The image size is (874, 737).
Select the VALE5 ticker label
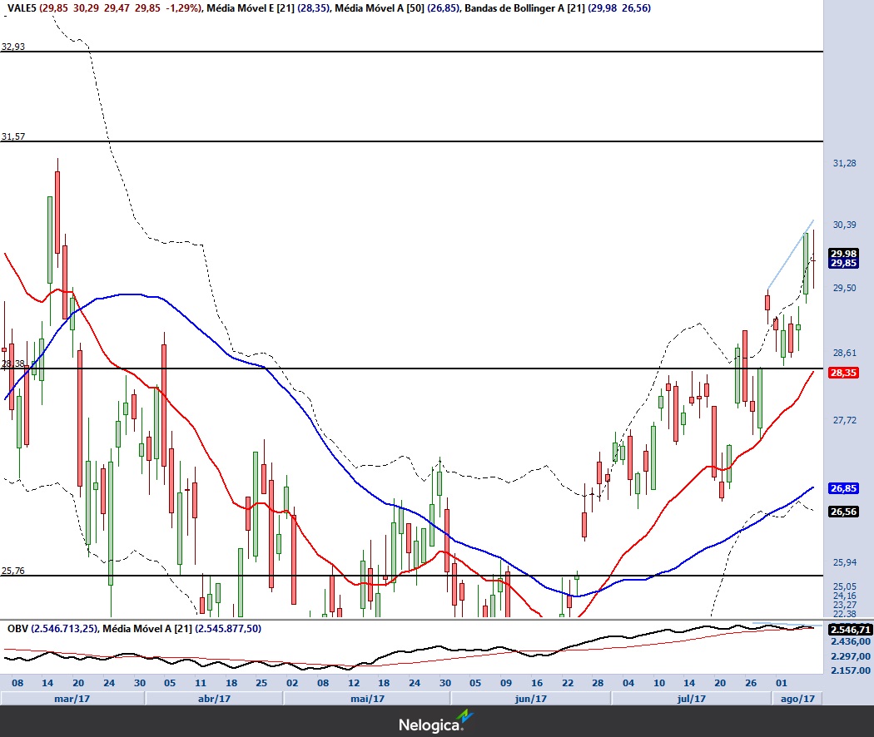pyautogui.click(x=22, y=7)
